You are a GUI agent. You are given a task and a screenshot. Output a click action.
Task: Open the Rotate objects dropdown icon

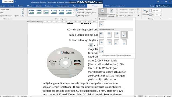pyautogui.click(x=139, y=16)
